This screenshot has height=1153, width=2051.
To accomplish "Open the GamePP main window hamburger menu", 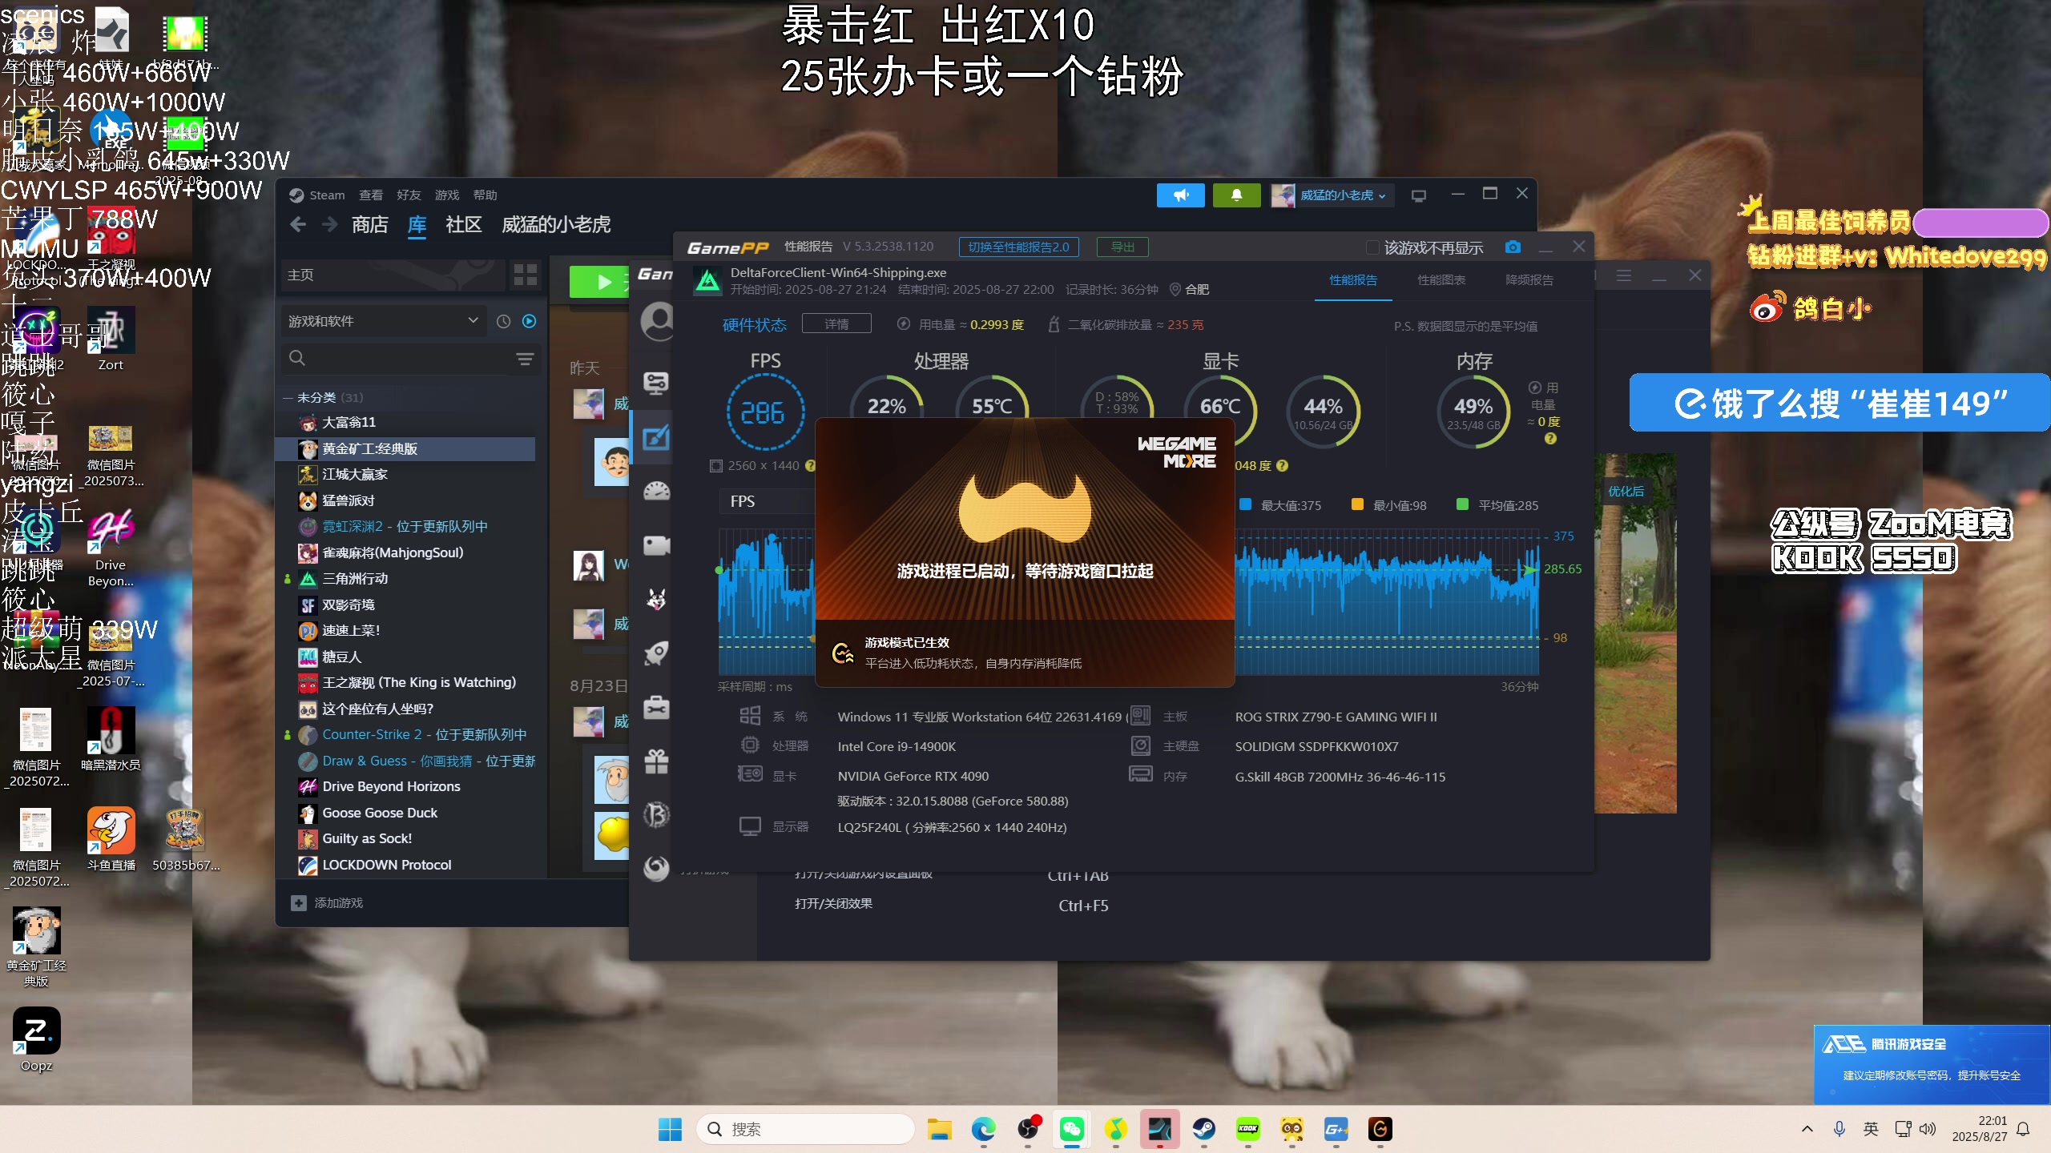I will (1624, 275).
